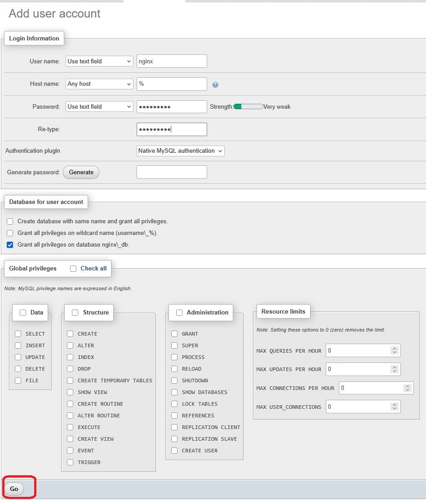The width and height of the screenshot is (426, 500).
Task: Open the Host name 'Any host' dropdown
Action: (x=99, y=84)
